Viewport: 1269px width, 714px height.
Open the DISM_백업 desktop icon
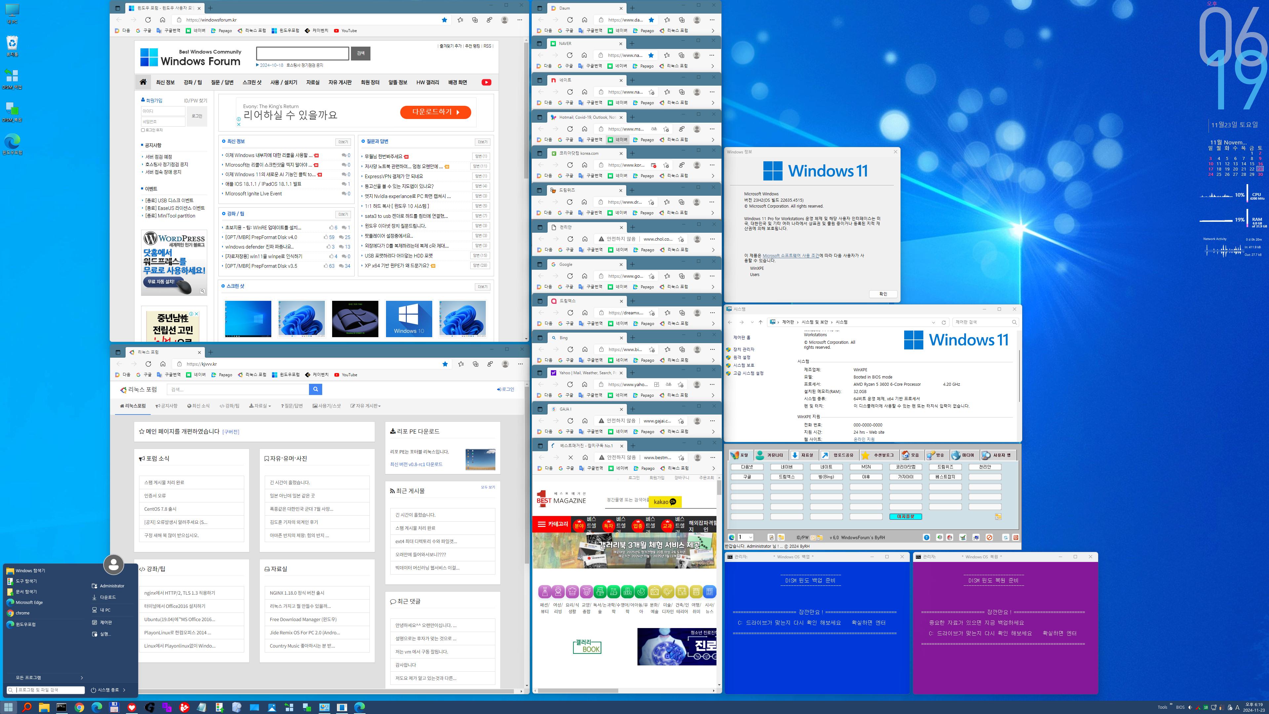12,78
